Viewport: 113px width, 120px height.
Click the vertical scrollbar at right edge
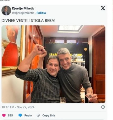click(113, 35)
